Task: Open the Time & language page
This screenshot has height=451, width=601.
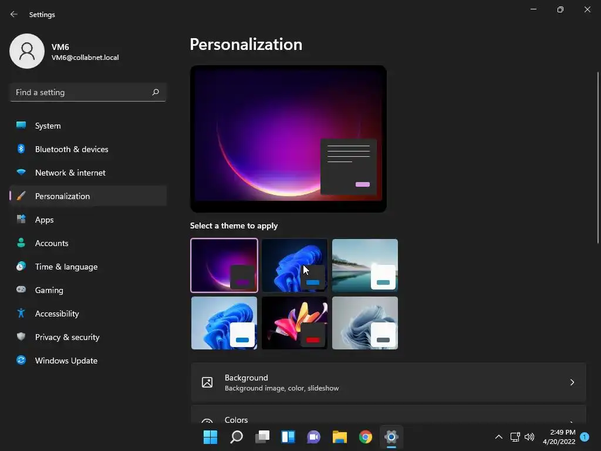Action: 88,267
